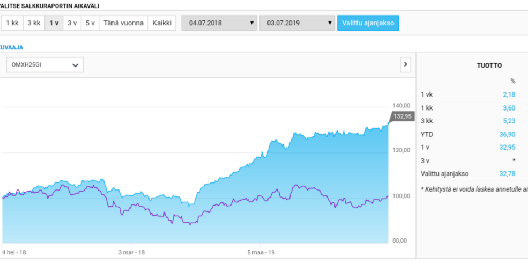This screenshot has height=263, width=528.
Task: Show the Kaikki full history range
Action: tap(162, 23)
